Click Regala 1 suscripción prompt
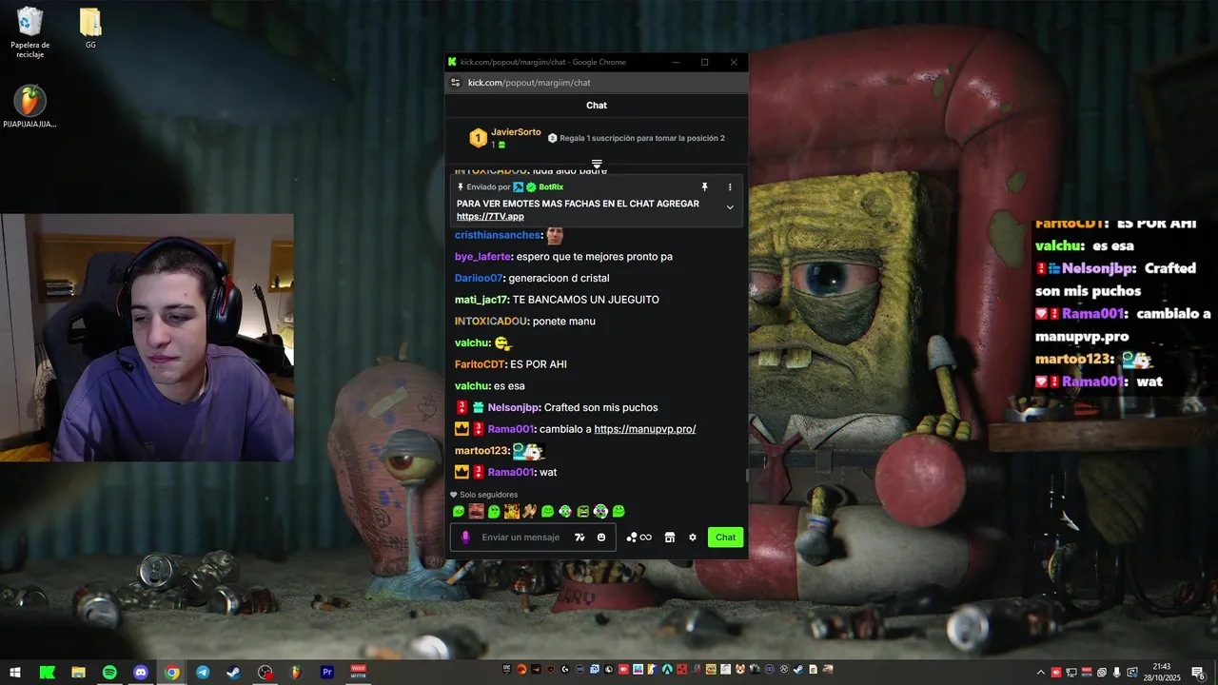1218x685 pixels. tap(636, 138)
